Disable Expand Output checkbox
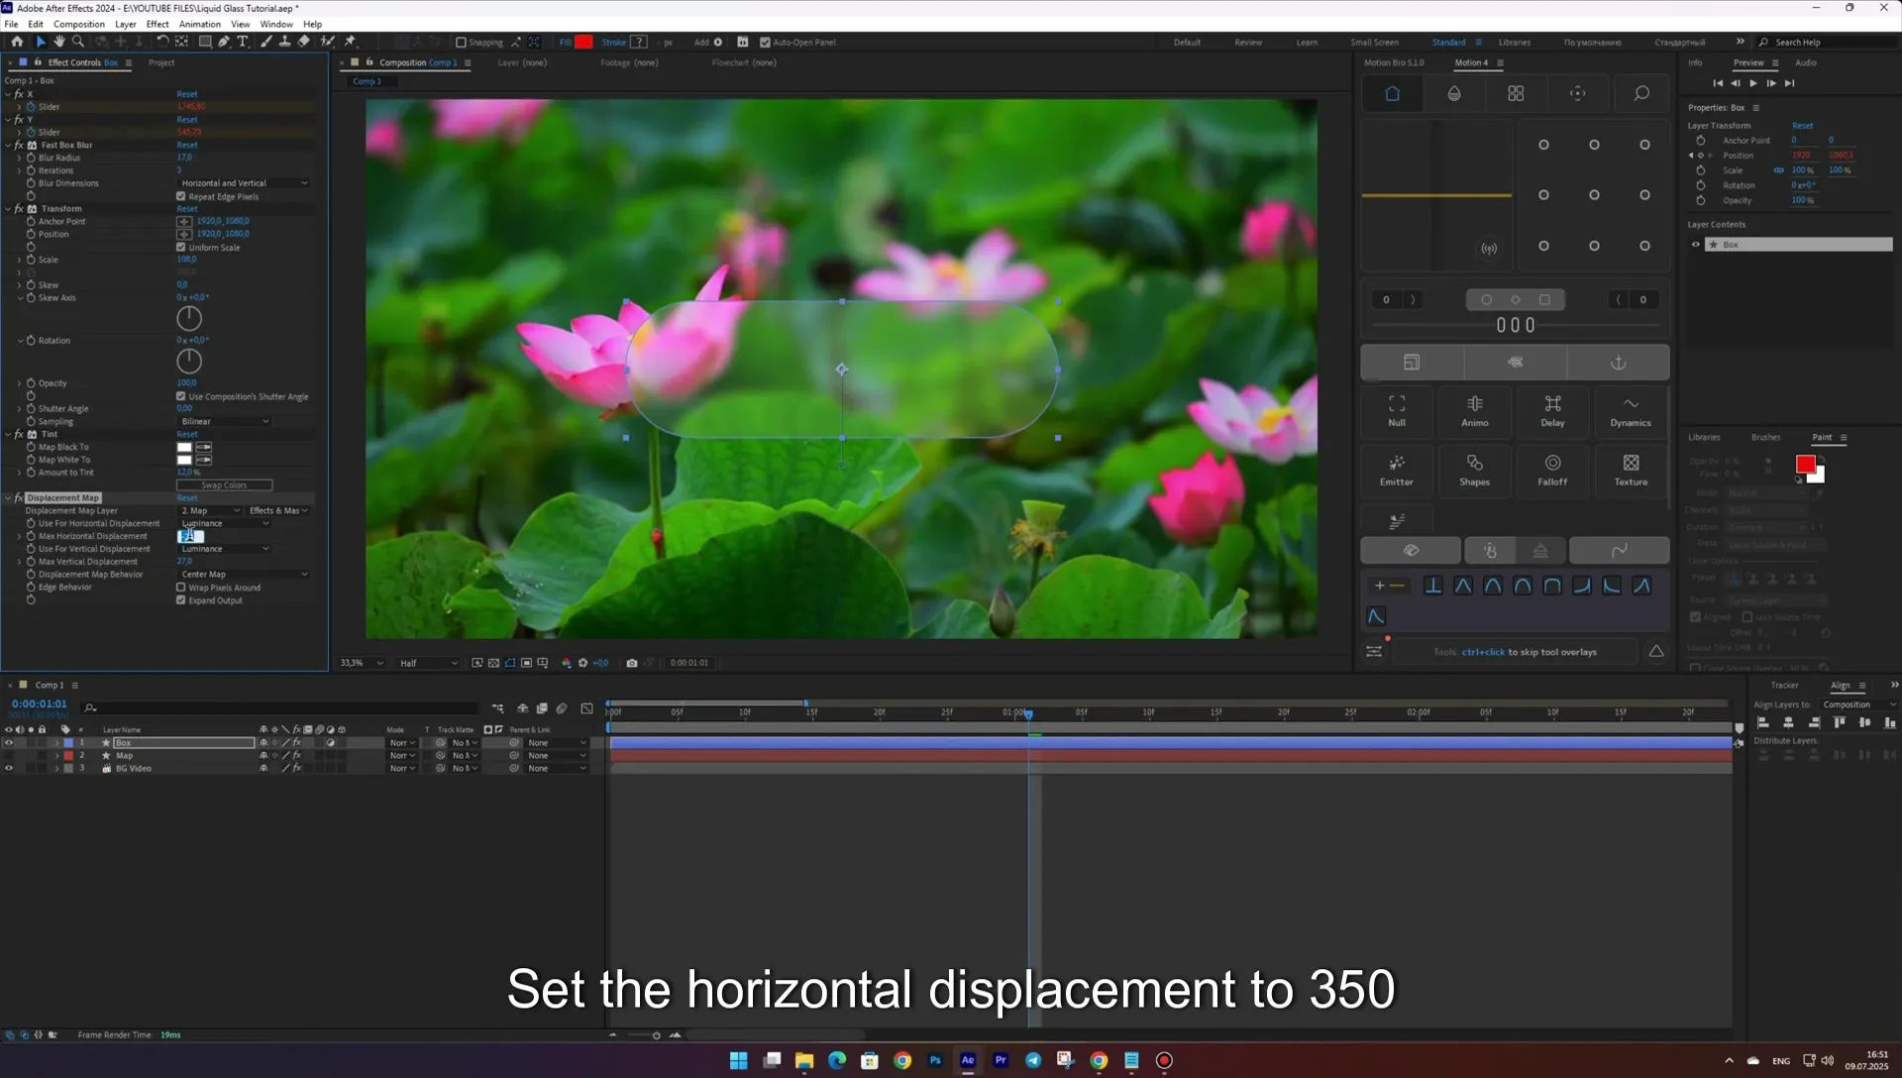This screenshot has width=1902, height=1078. click(x=181, y=600)
